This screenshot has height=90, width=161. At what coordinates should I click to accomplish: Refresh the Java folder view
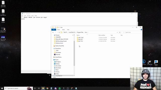[120, 32]
